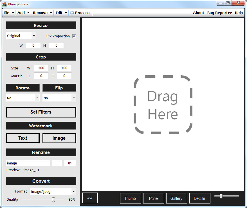Viewport: 247px width, 208px height.
Task: Open the Remove menu
Action: pos(40,13)
